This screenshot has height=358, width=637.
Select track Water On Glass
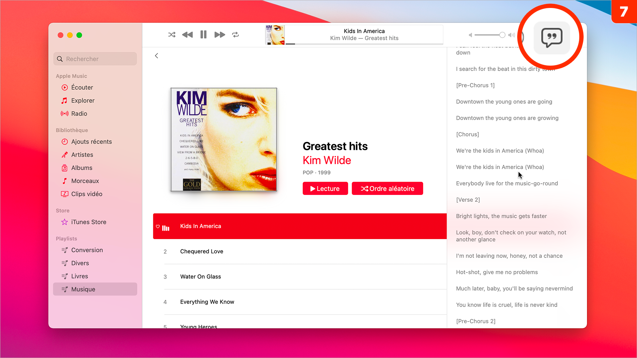(x=300, y=277)
